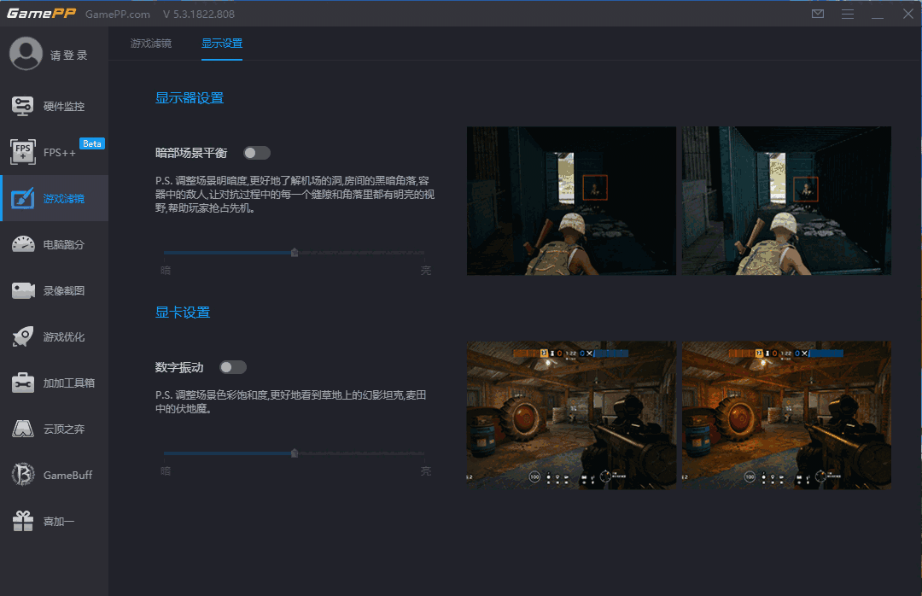
Task: Turn on the 数字振动 switch
Action: [232, 366]
